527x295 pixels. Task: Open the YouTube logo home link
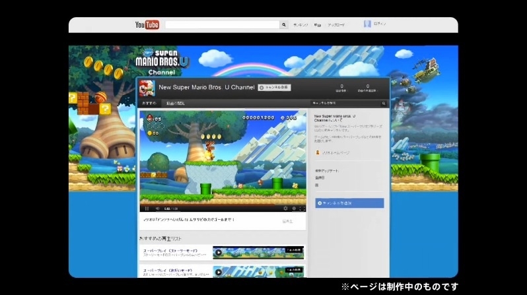pyautogui.click(x=147, y=25)
